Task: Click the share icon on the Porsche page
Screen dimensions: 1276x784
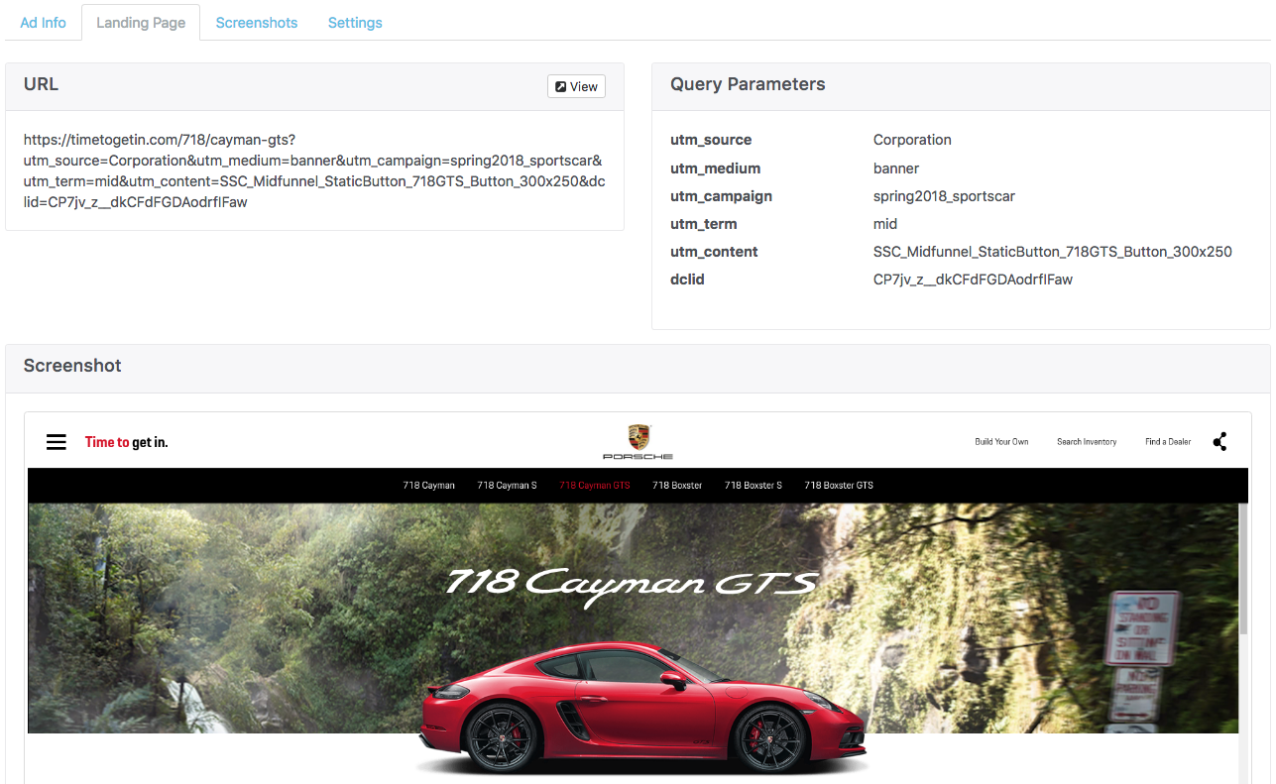Action: point(1219,442)
